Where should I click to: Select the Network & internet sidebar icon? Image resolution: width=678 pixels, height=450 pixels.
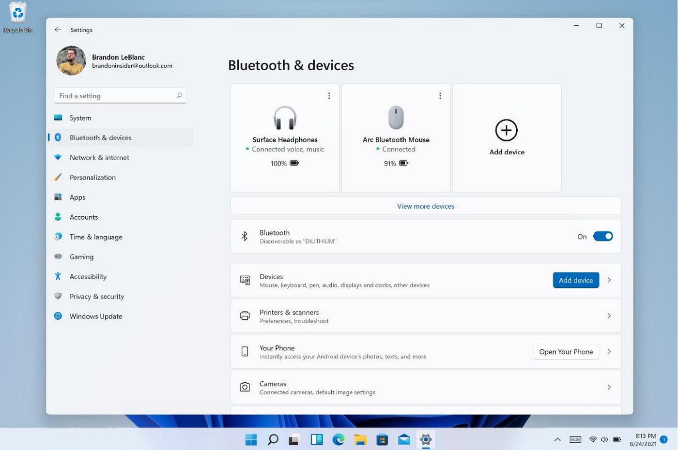click(x=59, y=157)
